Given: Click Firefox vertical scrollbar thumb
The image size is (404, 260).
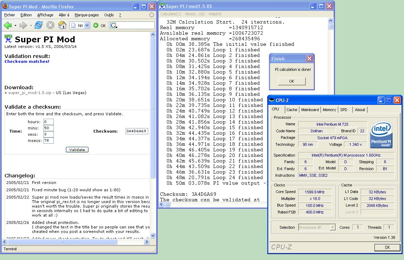Looking at the screenshot, I should [153, 108].
